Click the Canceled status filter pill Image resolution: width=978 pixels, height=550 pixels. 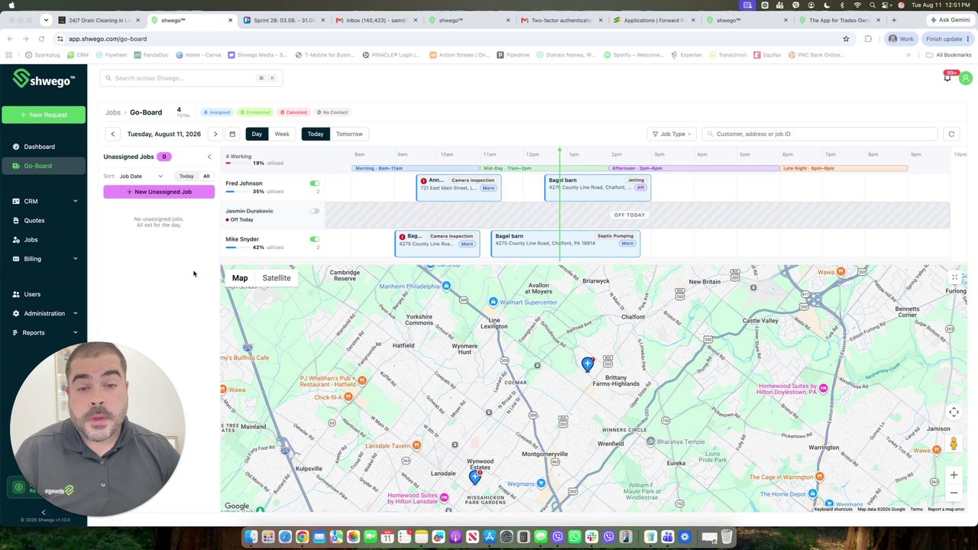click(293, 112)
